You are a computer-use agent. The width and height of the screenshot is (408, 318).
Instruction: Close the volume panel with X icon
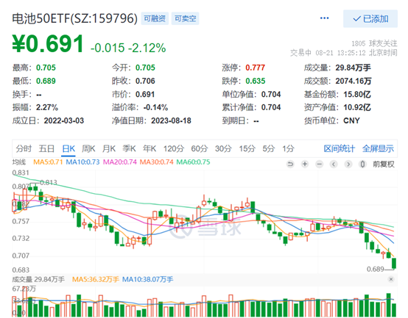(391, 279)
